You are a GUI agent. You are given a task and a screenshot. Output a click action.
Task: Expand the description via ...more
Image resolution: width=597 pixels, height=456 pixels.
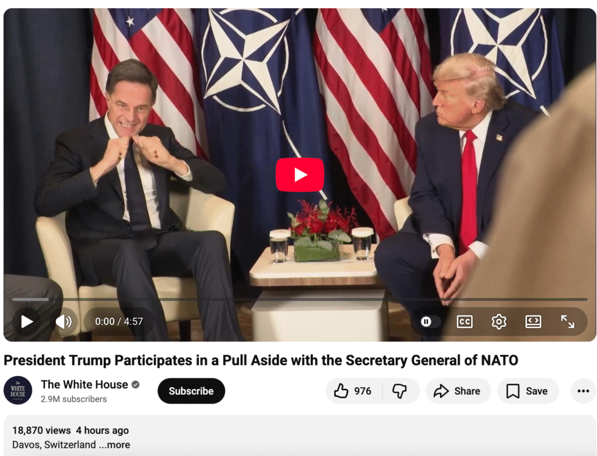coord(115,444)
